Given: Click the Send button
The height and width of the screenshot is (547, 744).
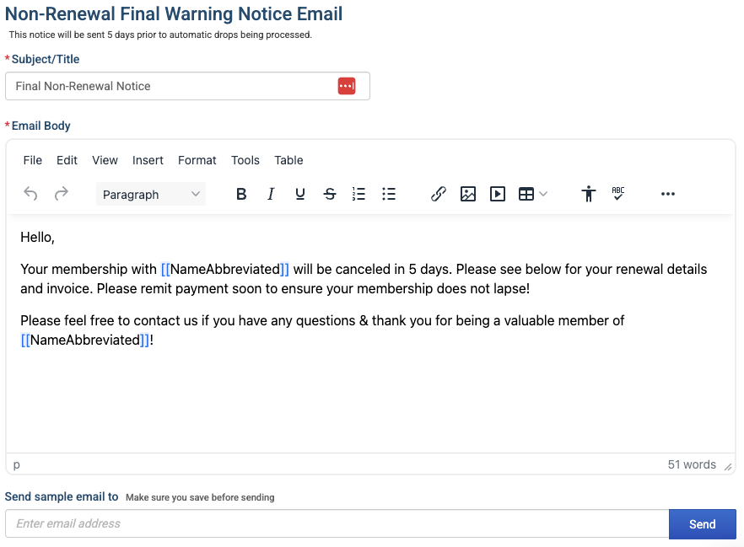Looking at the screenshot, I should tap(702, 524).
